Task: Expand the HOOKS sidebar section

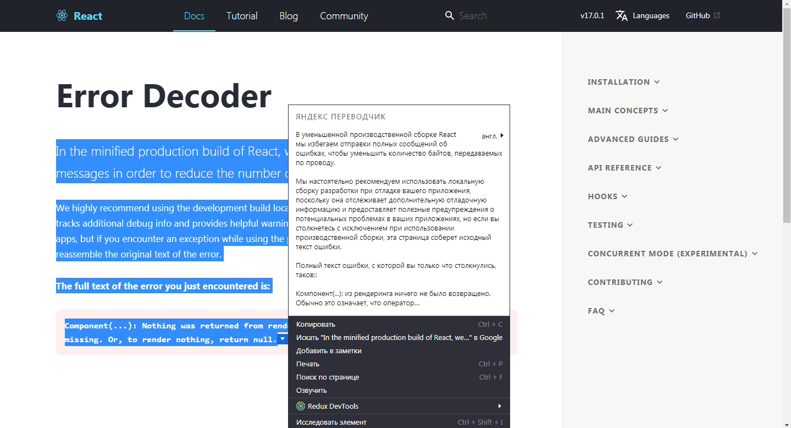Action: coord(607,196)
